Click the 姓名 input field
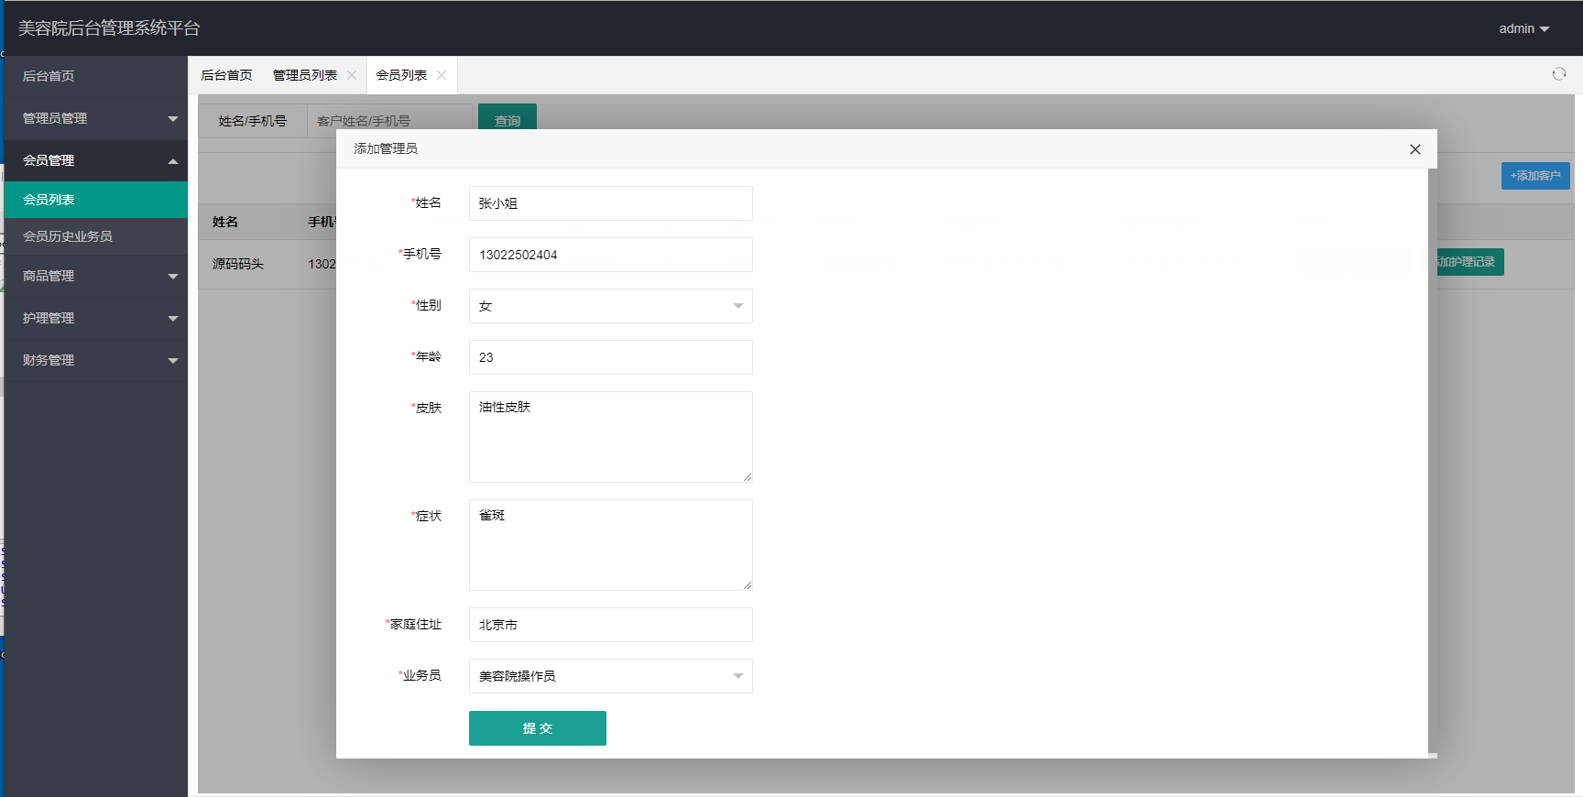Screen dimensions: 1583x797 611,203
